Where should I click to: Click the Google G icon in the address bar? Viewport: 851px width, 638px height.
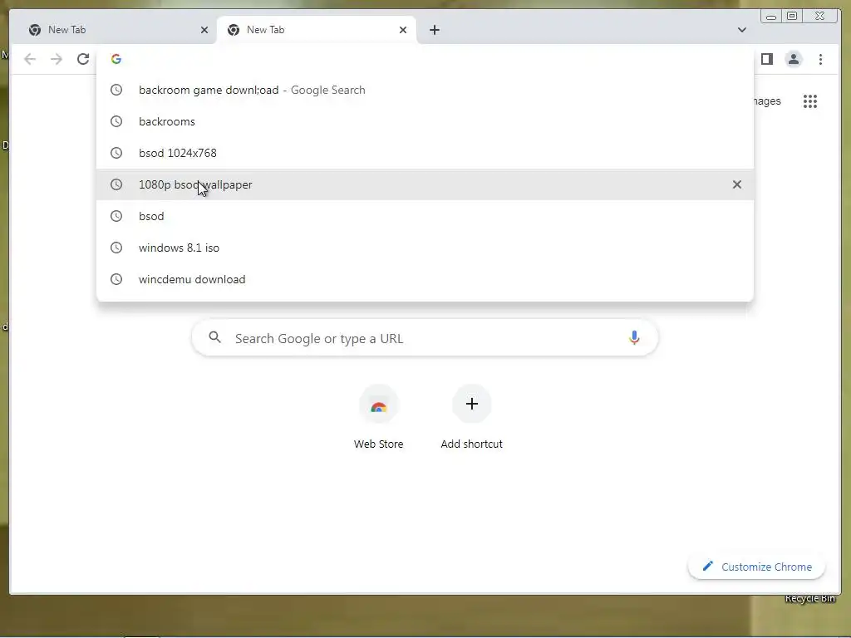[116, 59]
